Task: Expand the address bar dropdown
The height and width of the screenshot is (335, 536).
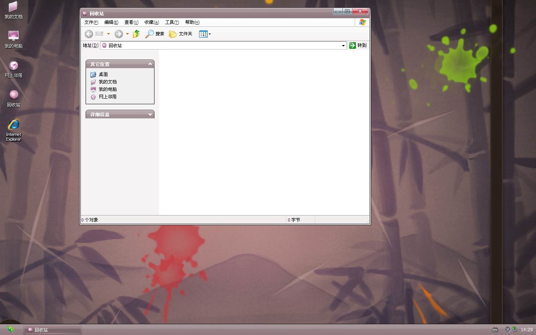Action: coord(343,45)
